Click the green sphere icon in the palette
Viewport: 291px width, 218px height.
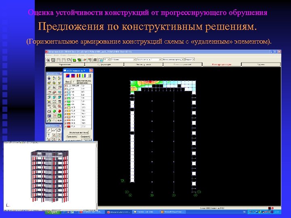(x=54, y=111)
